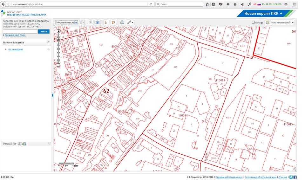Click the Facebook share icon

pyautogui.click(x=295, y=177)
